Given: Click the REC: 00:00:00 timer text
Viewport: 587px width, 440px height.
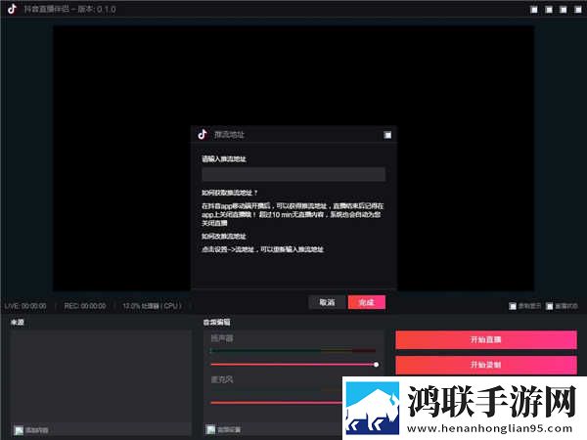Looking at the screenshot, I should 85,306.
